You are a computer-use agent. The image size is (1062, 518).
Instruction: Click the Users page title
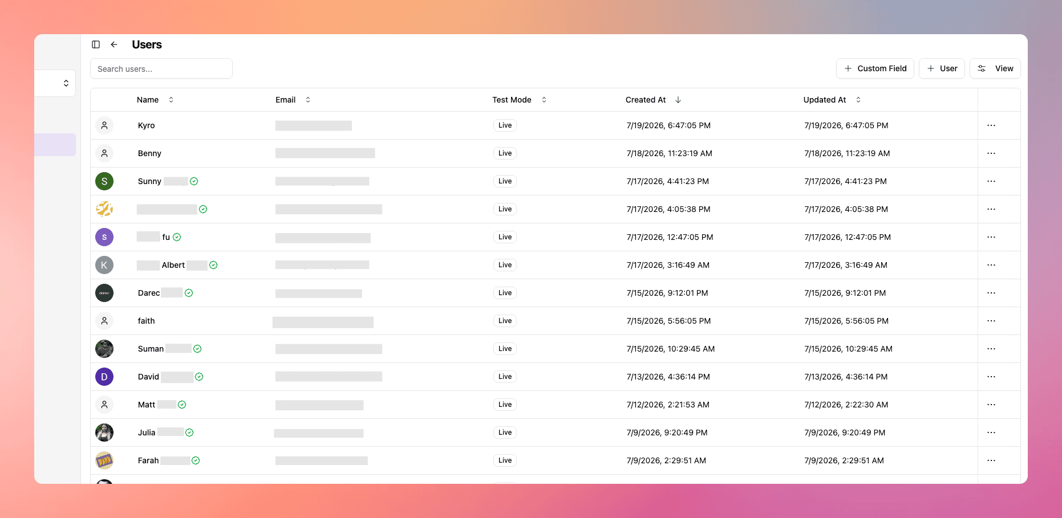tap(147, 44)
